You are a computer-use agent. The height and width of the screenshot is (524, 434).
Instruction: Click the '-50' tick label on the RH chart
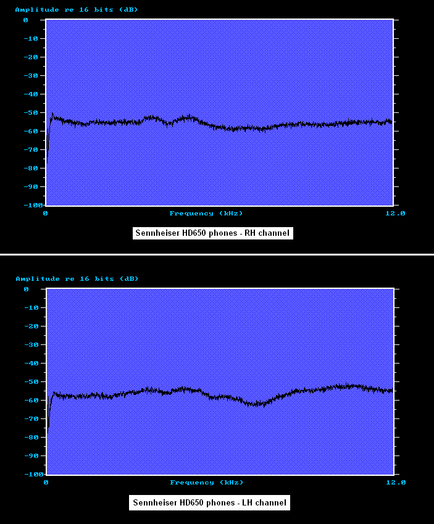(x=31, y=112)
